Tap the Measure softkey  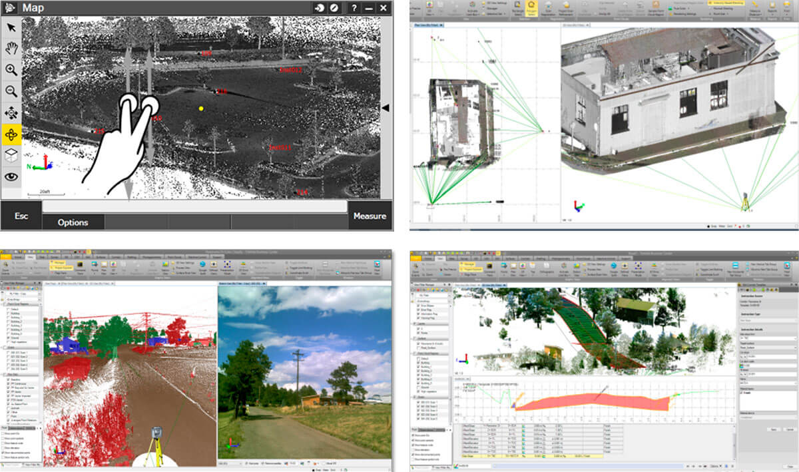click(370, 216)
